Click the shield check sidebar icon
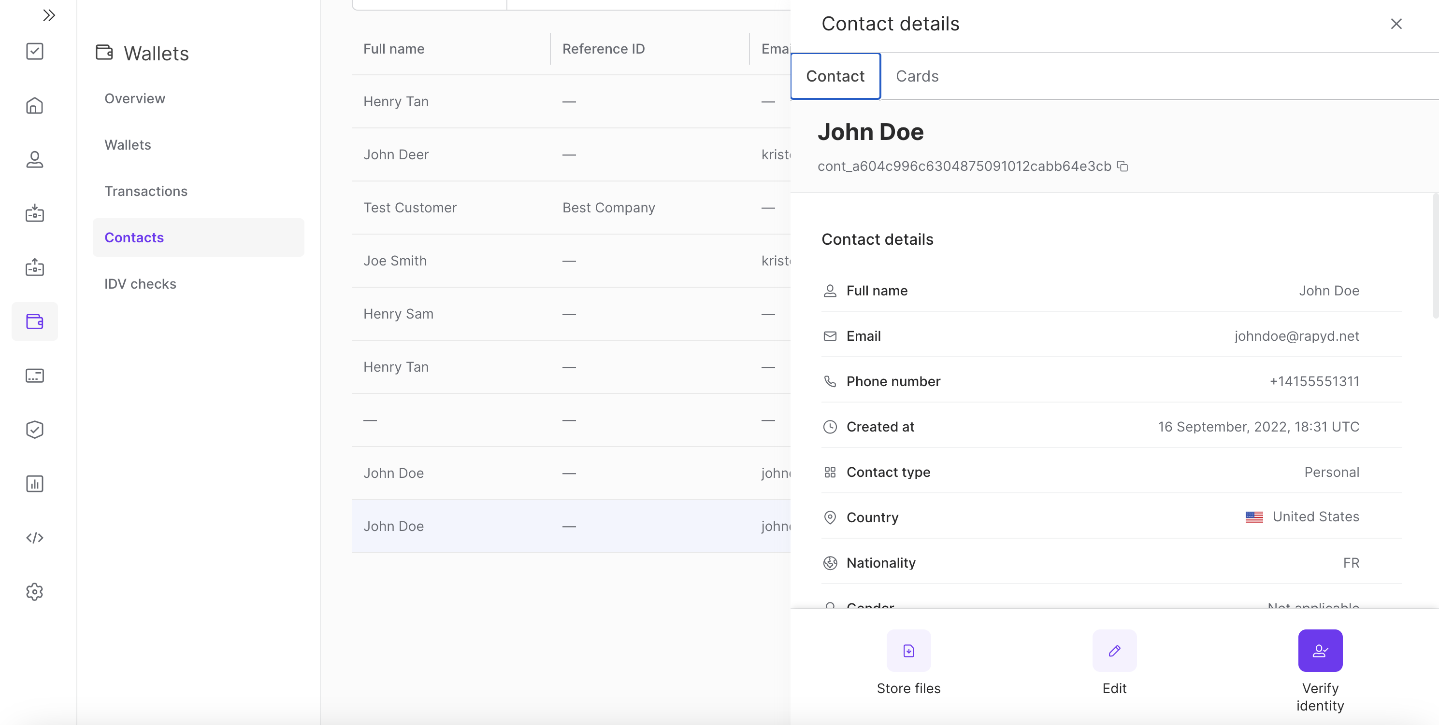This screenshot has width=1439, height=725. [x=35, y=430]
